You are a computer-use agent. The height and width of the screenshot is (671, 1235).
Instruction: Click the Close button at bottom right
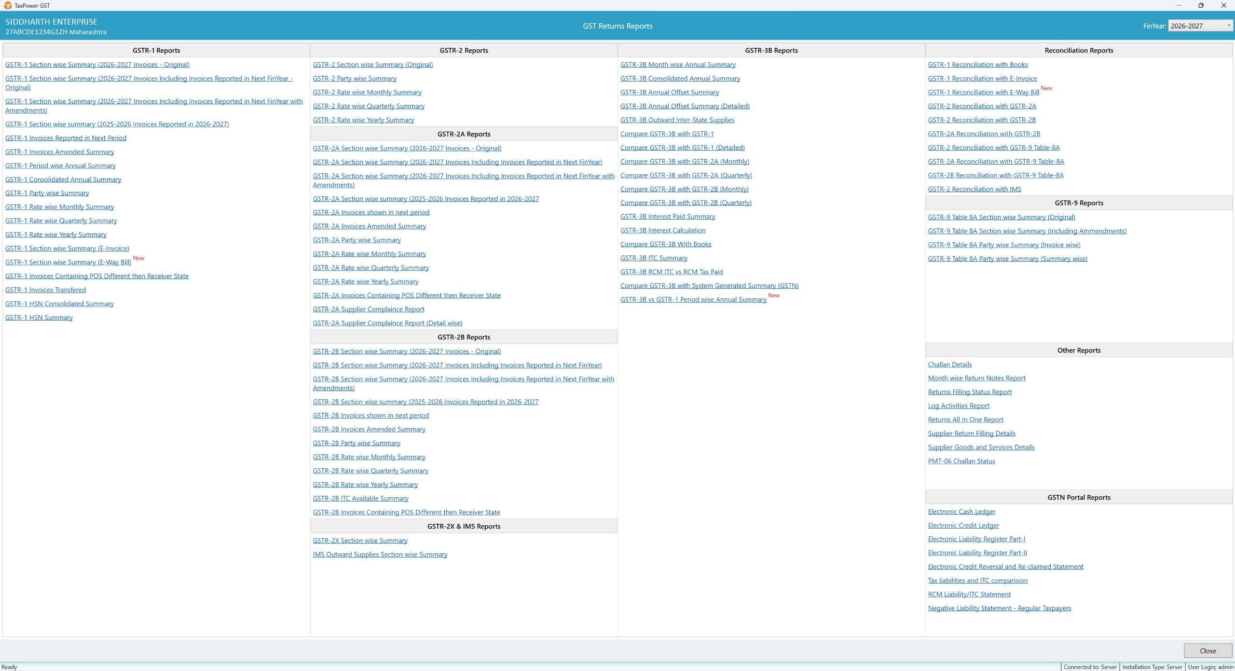(x=1208, y=651)
